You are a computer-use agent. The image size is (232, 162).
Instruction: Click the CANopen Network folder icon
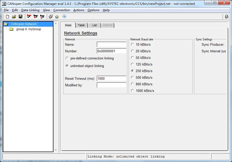[x=6, y=24]
